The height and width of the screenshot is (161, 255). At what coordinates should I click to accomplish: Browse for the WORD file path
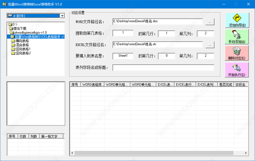coord(210,22)
